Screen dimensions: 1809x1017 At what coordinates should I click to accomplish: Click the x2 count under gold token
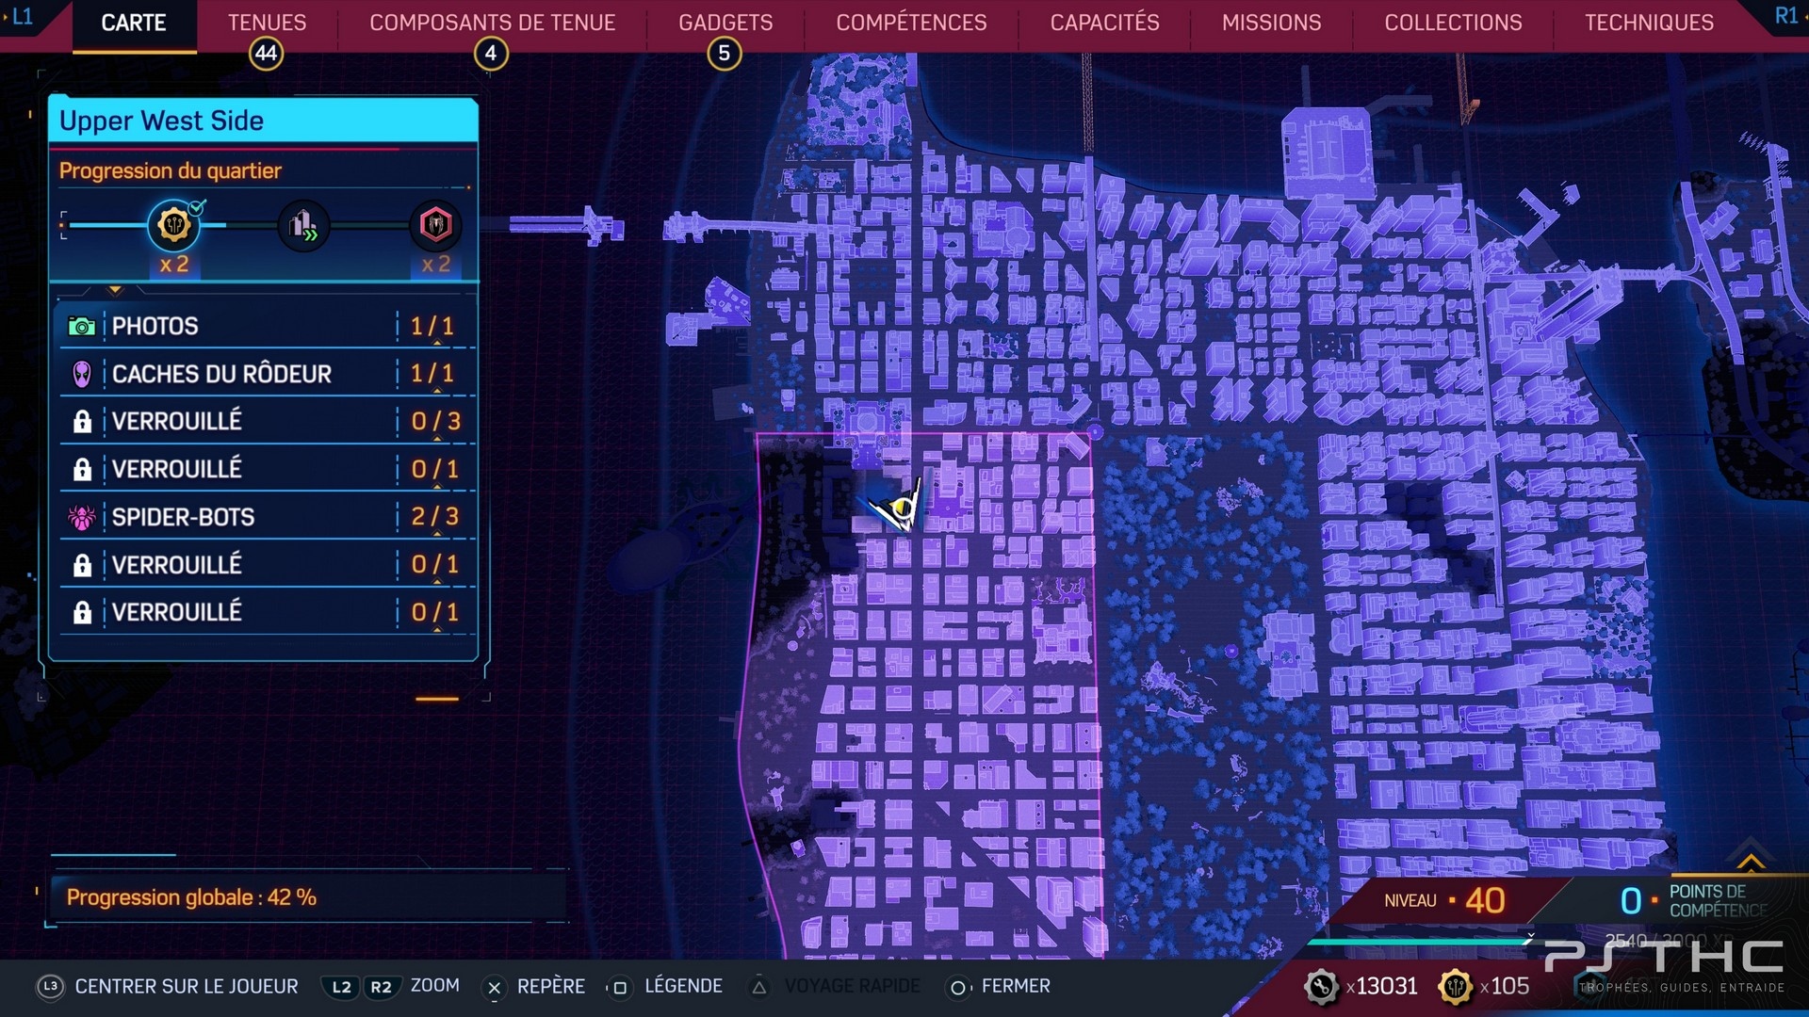pyautogui.click(x=174, y=265)
